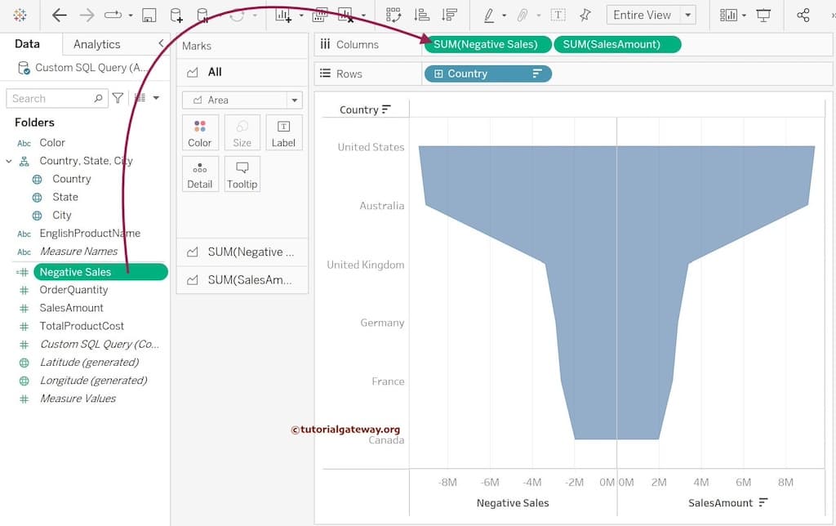Select the Swap Rows and Columns icon
This screenshot has height=526, width=836.
[x=394, y=15]
